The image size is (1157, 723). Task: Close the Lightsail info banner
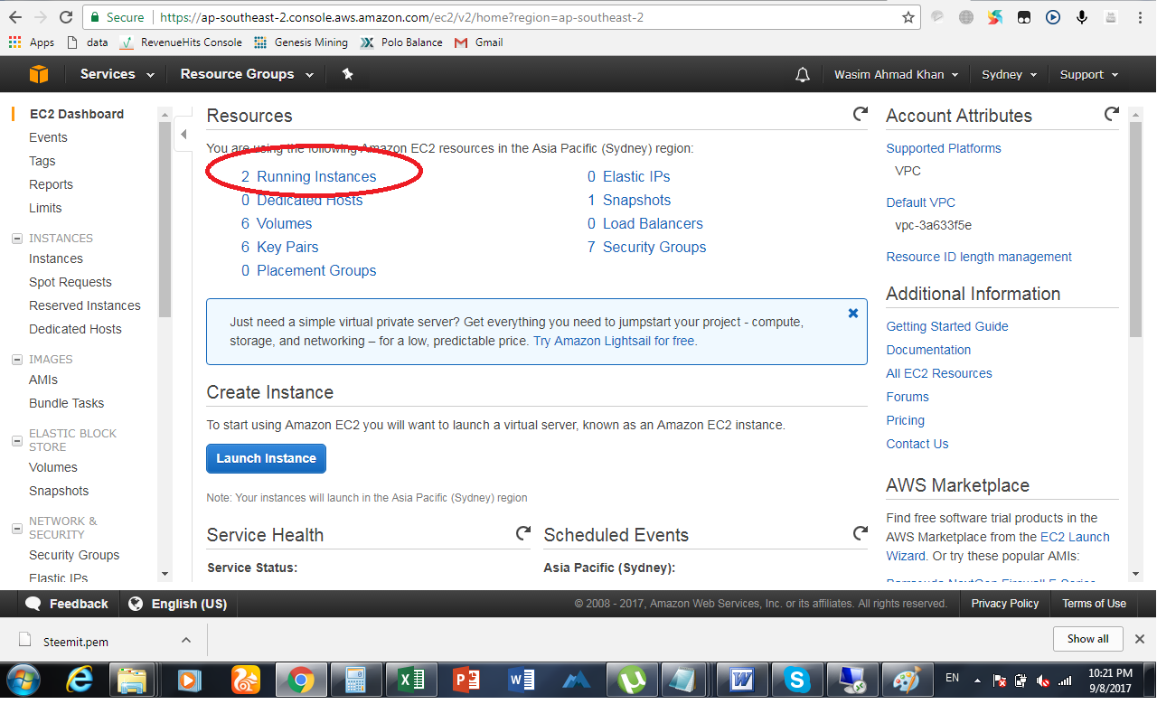tap(853, 314)
